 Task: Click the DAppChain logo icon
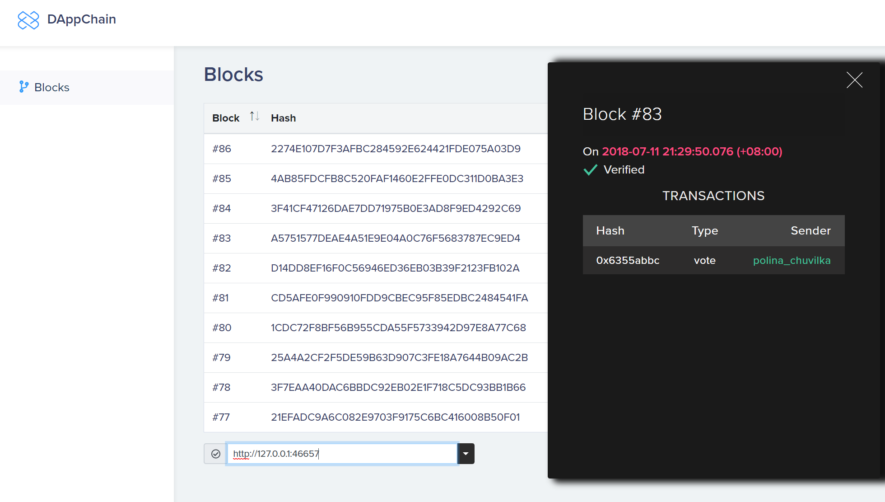28,20
